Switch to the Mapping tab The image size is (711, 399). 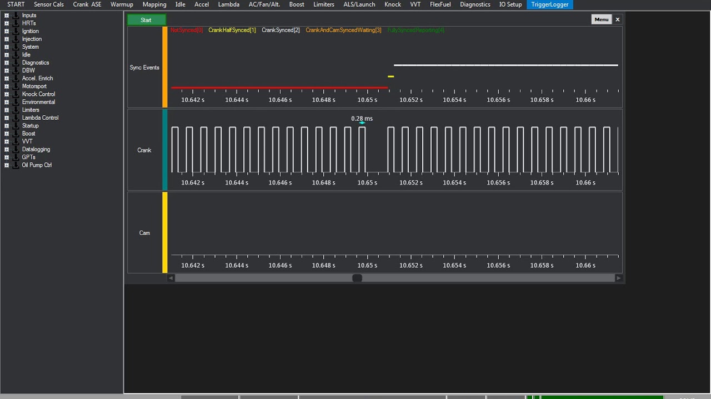[x=154, y=4]
